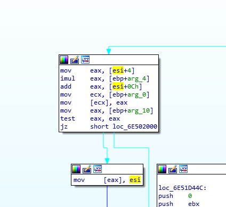Click pencil edit icon on the 'mov [eax], esi' block
Viewport: 226px width, 207px height.
coord(87,169)
